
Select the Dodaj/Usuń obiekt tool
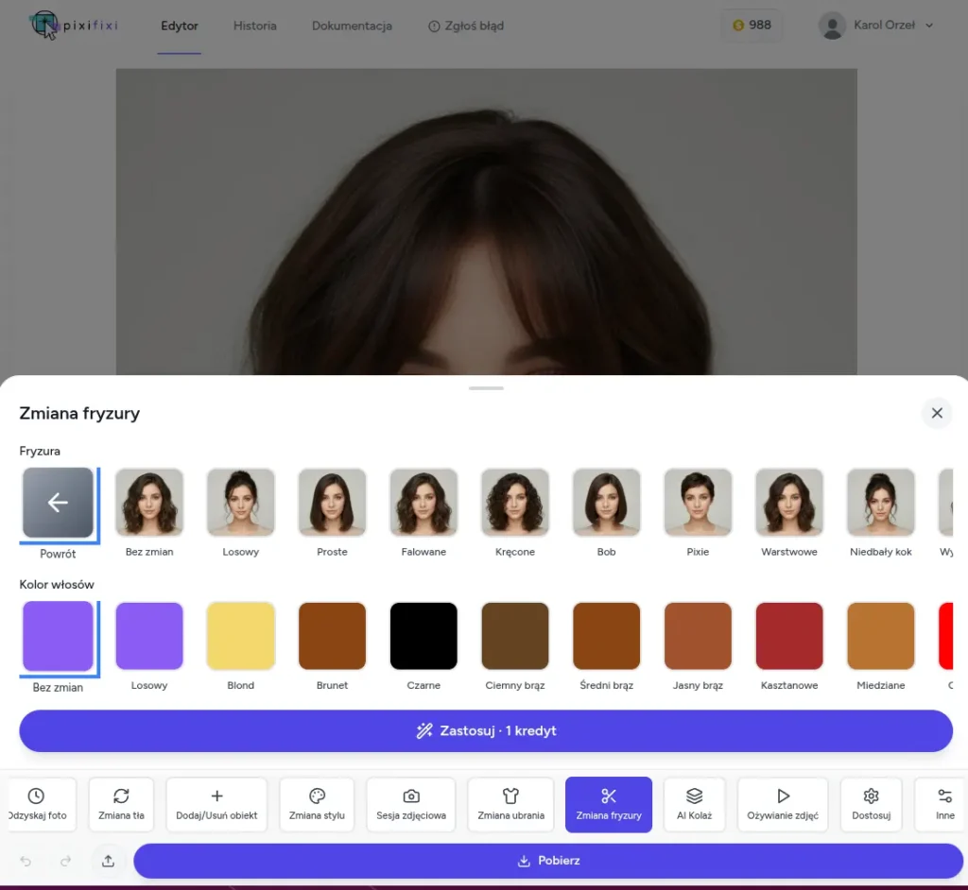coord(216,804)
